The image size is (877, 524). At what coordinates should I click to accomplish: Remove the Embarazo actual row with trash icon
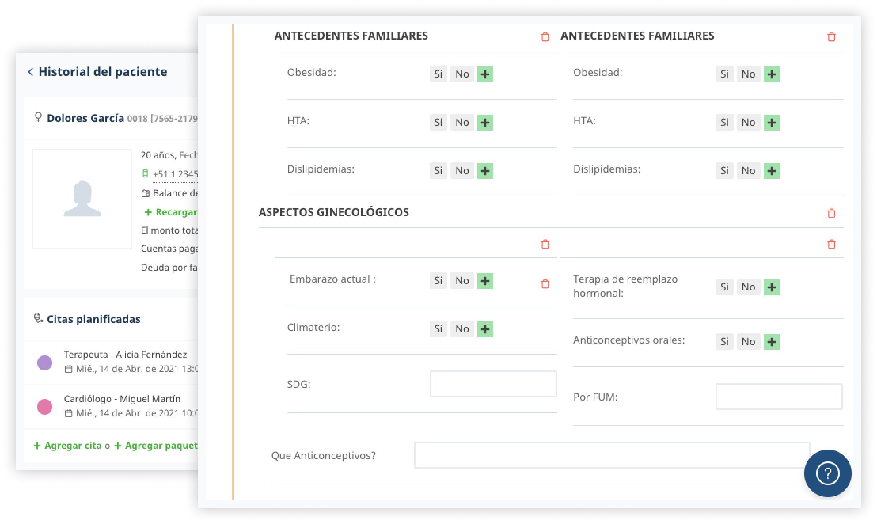[x=545, y=284]
